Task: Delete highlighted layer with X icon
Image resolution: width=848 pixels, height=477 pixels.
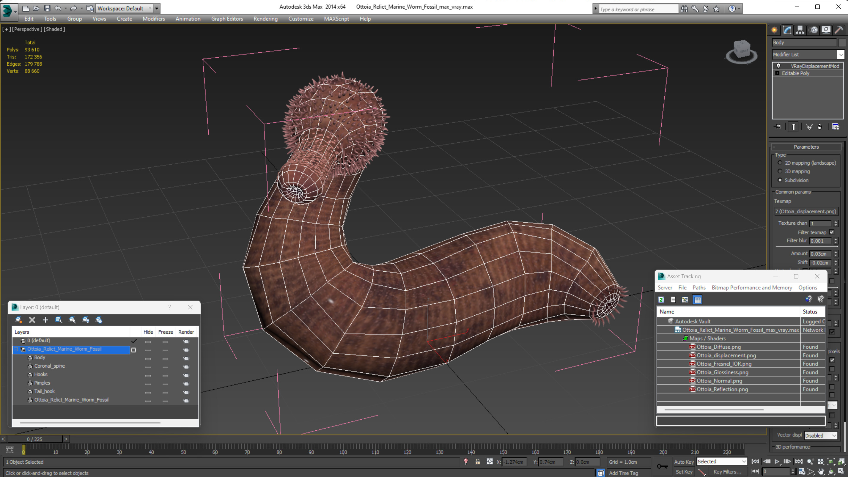Action: tap(32, 320)
